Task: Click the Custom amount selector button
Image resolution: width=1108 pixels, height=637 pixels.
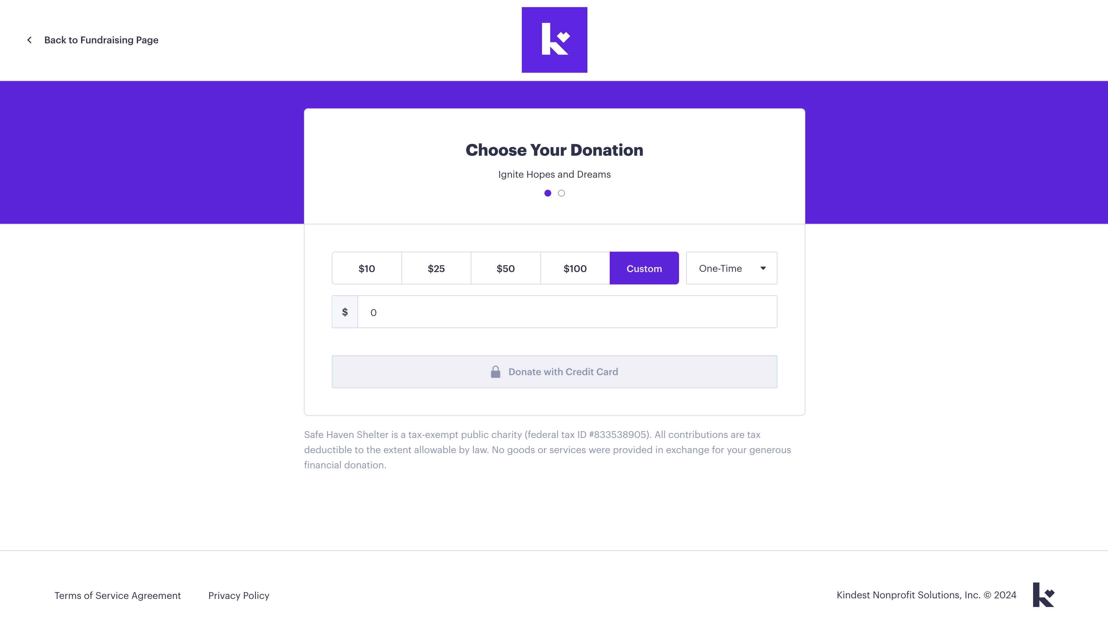Action: click(644, 268)
